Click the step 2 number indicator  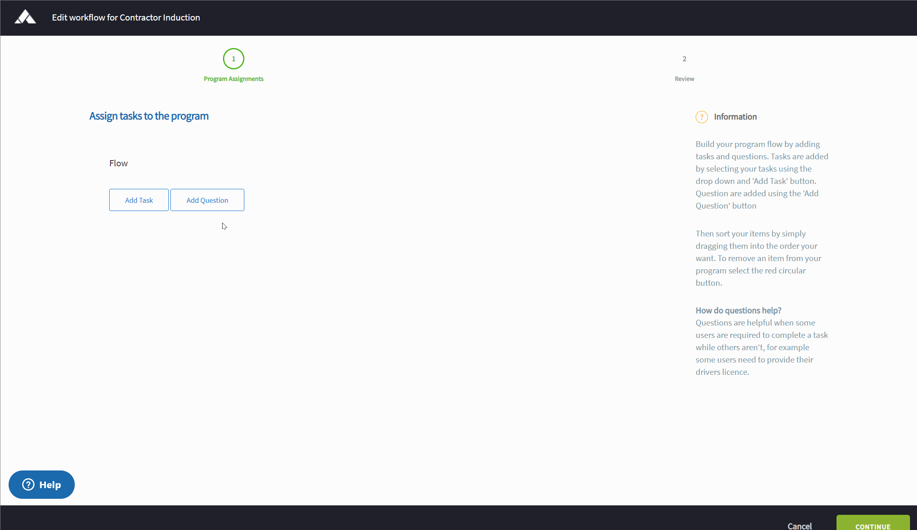[684, 59]
